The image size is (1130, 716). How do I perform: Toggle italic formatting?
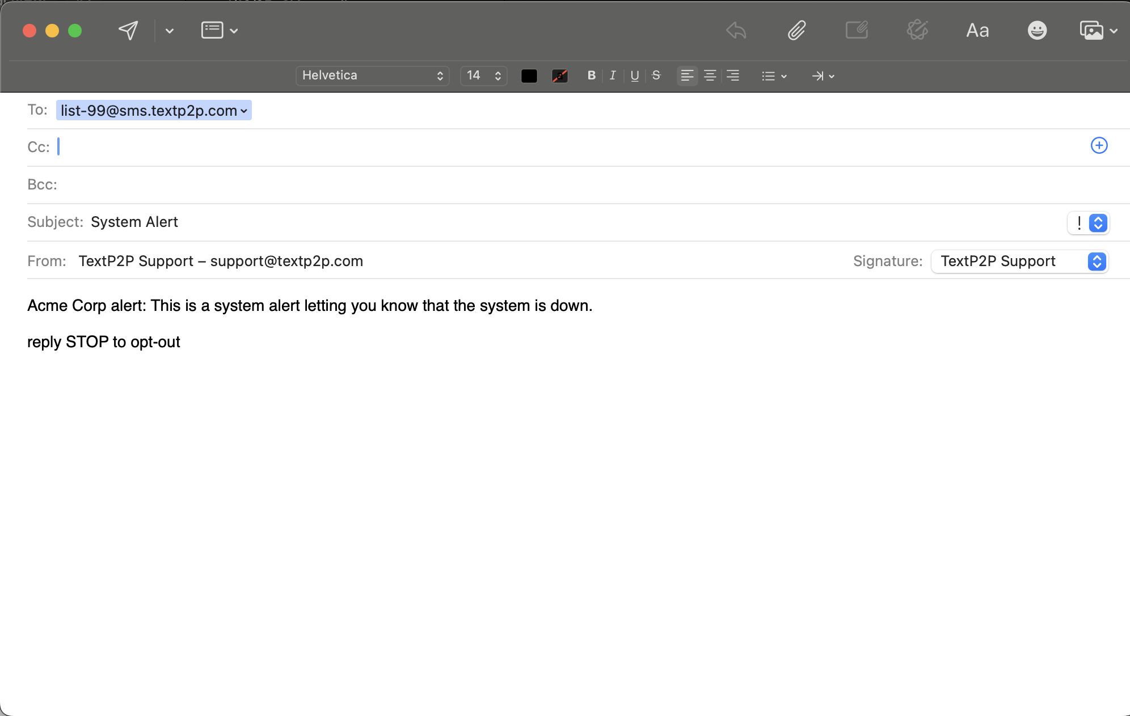[x=613, y=75]
